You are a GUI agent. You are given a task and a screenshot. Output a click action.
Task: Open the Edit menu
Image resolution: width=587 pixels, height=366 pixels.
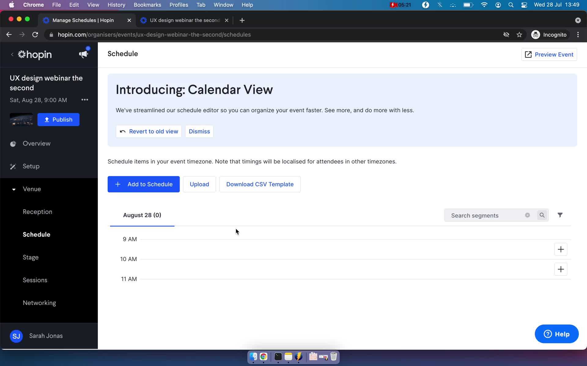pos(74,5)
